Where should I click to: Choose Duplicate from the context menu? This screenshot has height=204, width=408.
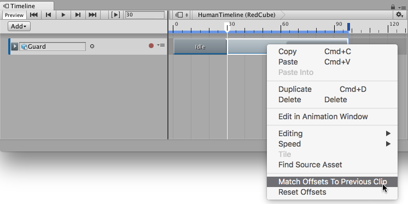(333, 89)
